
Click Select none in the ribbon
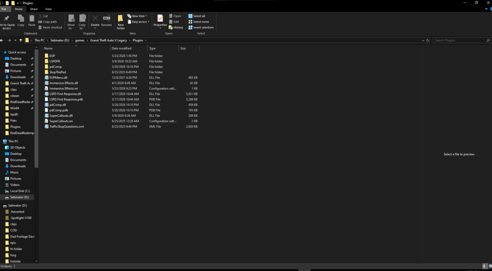tap(199, 22)
